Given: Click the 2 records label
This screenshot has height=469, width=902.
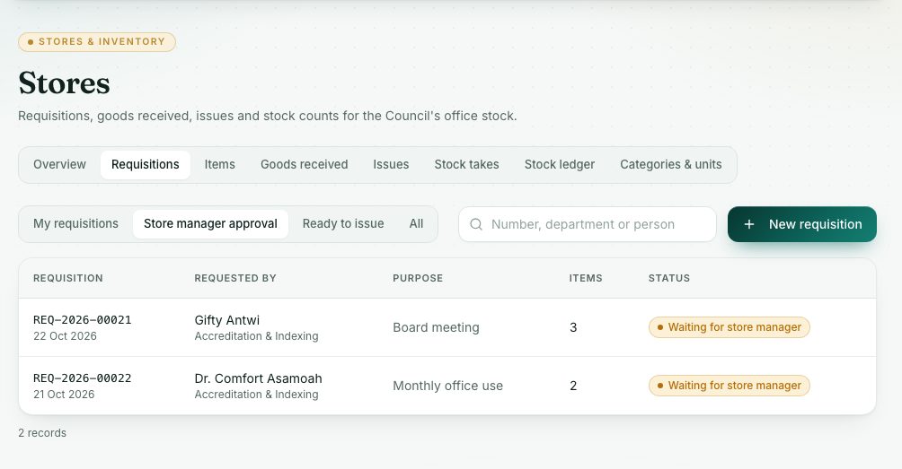Looking at the screenshot, I should [x=42, y=433].
